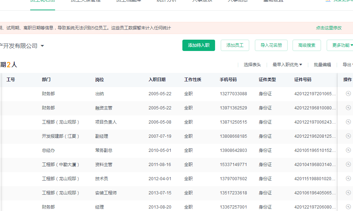
Task: Click the 入职日期 column header
Action: click(x=157, y=80)
